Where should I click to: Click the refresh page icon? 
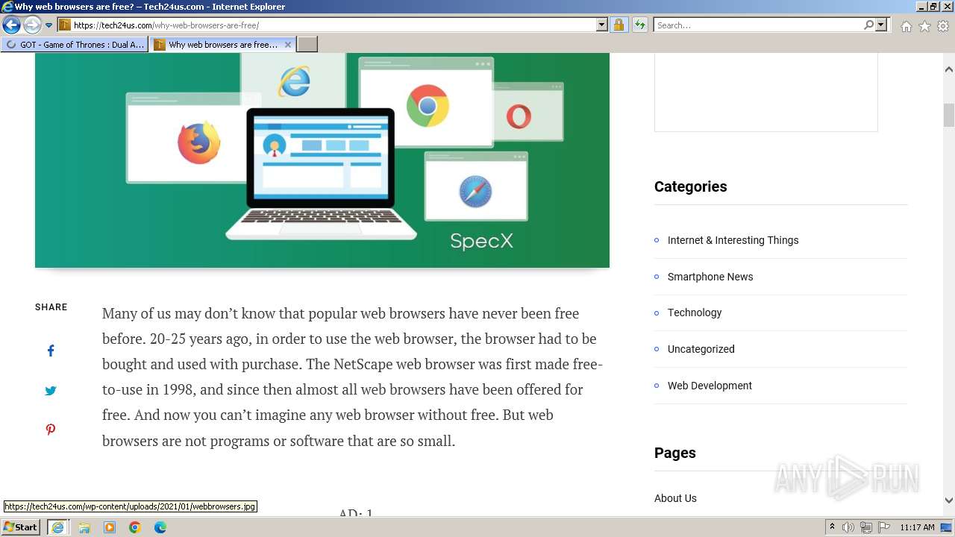coord(639,25)
